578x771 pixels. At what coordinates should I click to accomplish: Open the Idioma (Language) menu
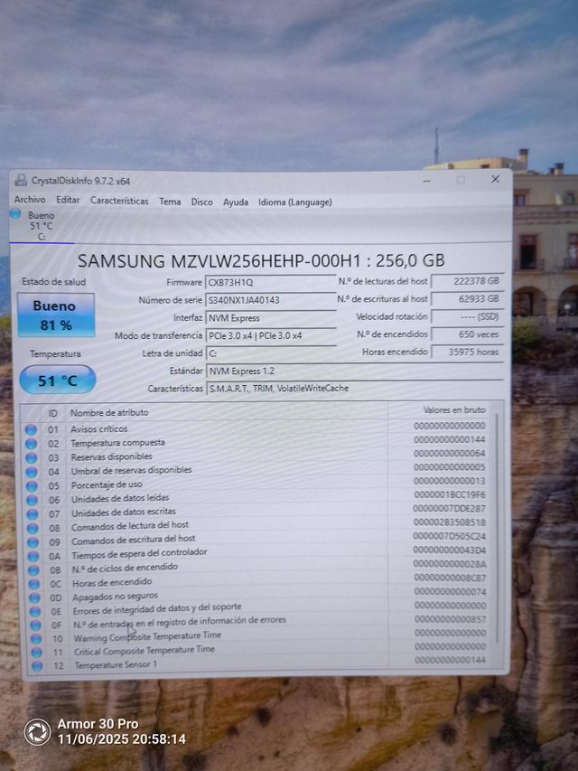pyautogui.click(x=294, y=202)
